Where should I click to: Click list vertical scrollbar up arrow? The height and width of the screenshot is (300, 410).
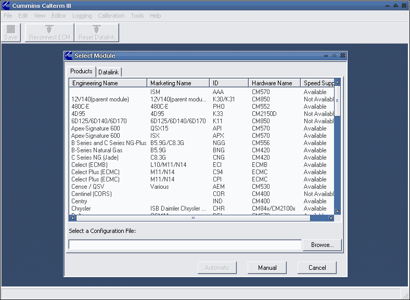coord(337,82)
